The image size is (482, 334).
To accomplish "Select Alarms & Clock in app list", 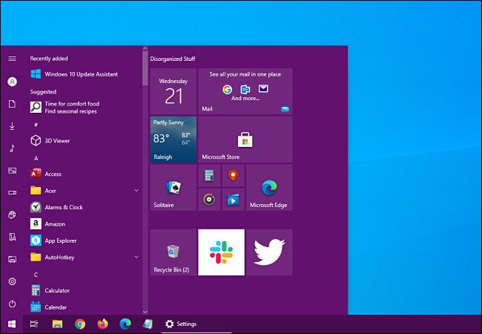I will 63,207.
